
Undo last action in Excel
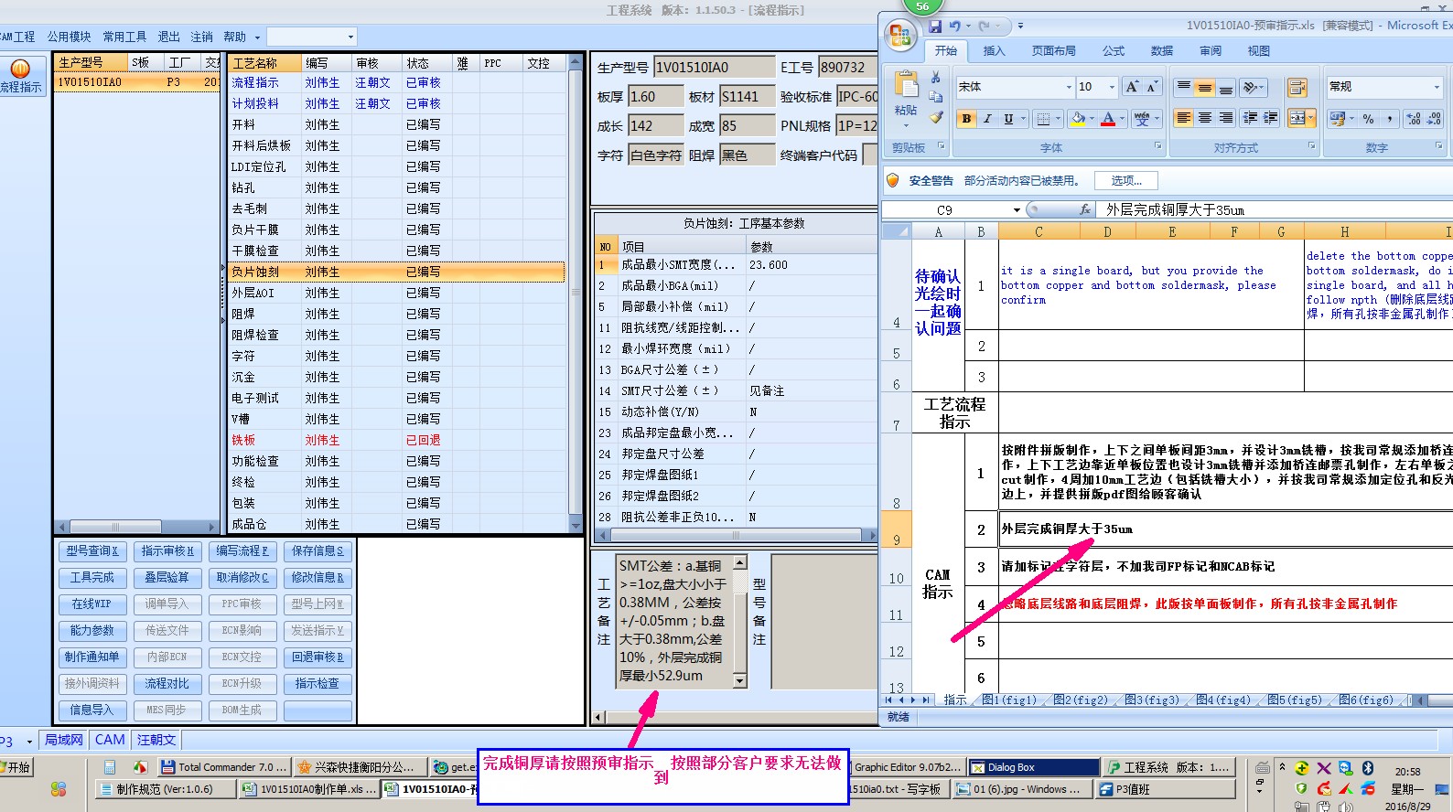click(x=954, y=27)
